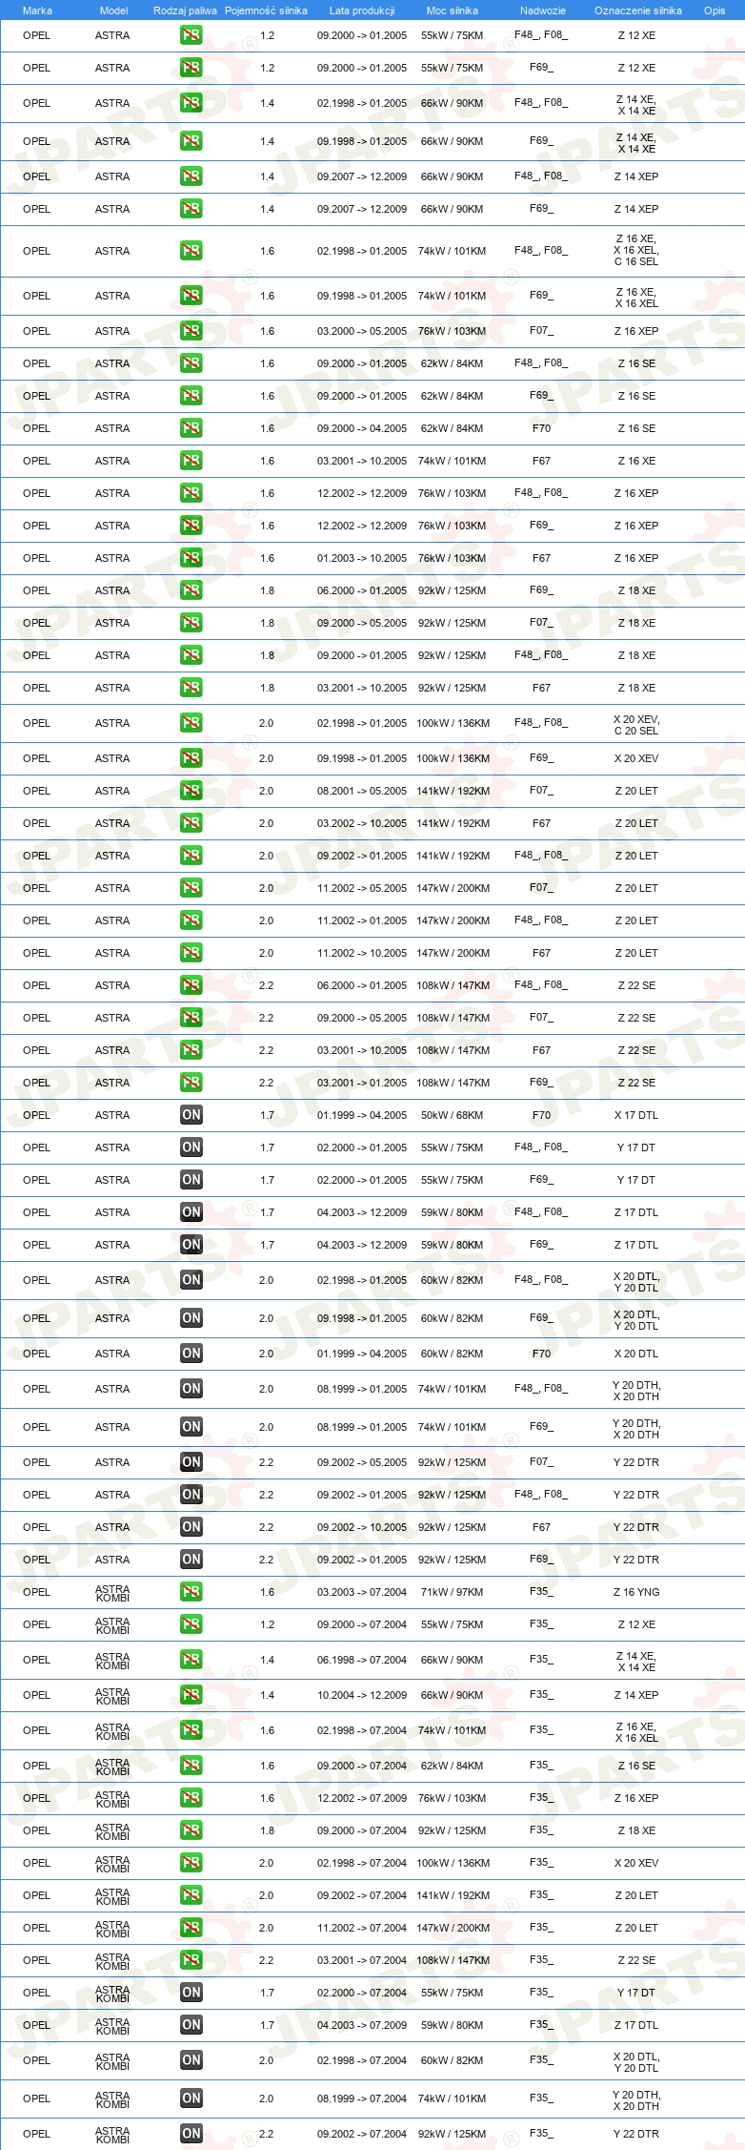Click ASTRA KOMBI model in Z 16 YNG row

coord(112,1593)
